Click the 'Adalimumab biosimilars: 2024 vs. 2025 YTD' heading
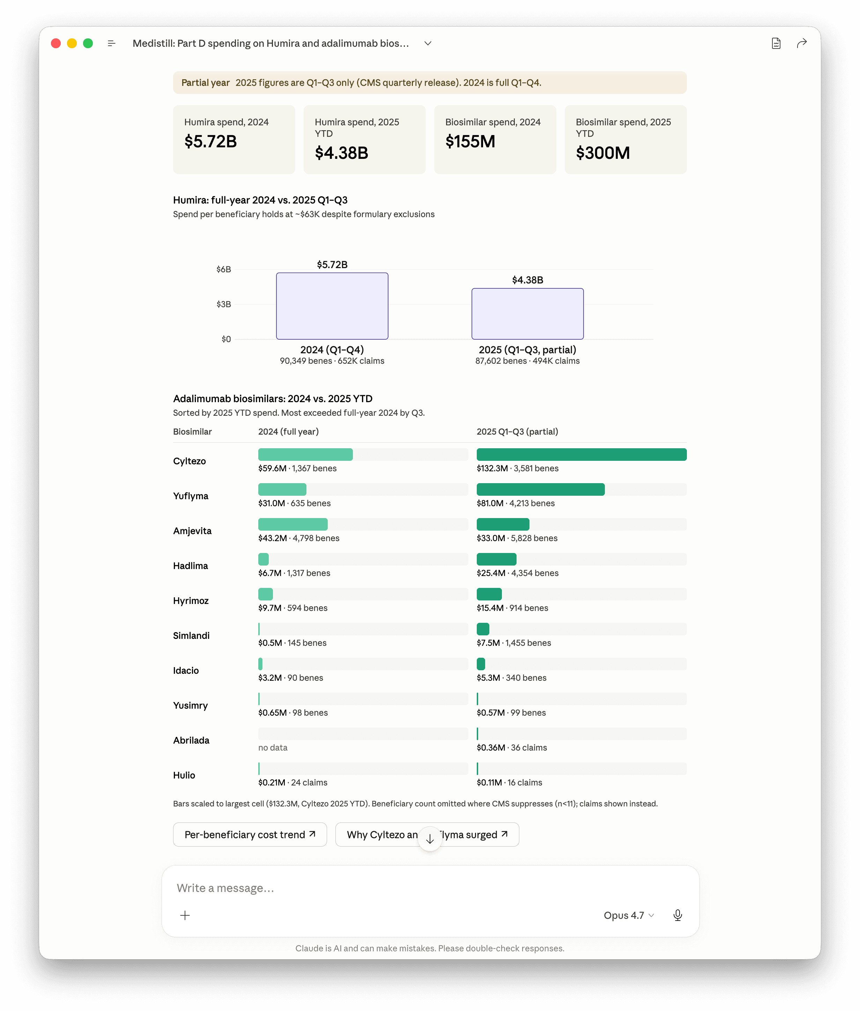 pyautogui.click(x=273, y=398)
